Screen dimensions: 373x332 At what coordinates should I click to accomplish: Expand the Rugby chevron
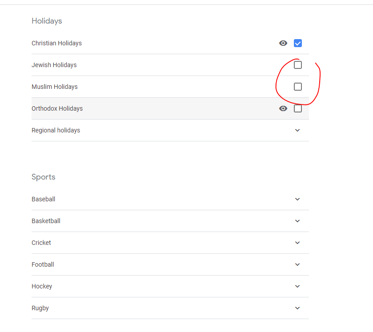click(x=297, y=308)
